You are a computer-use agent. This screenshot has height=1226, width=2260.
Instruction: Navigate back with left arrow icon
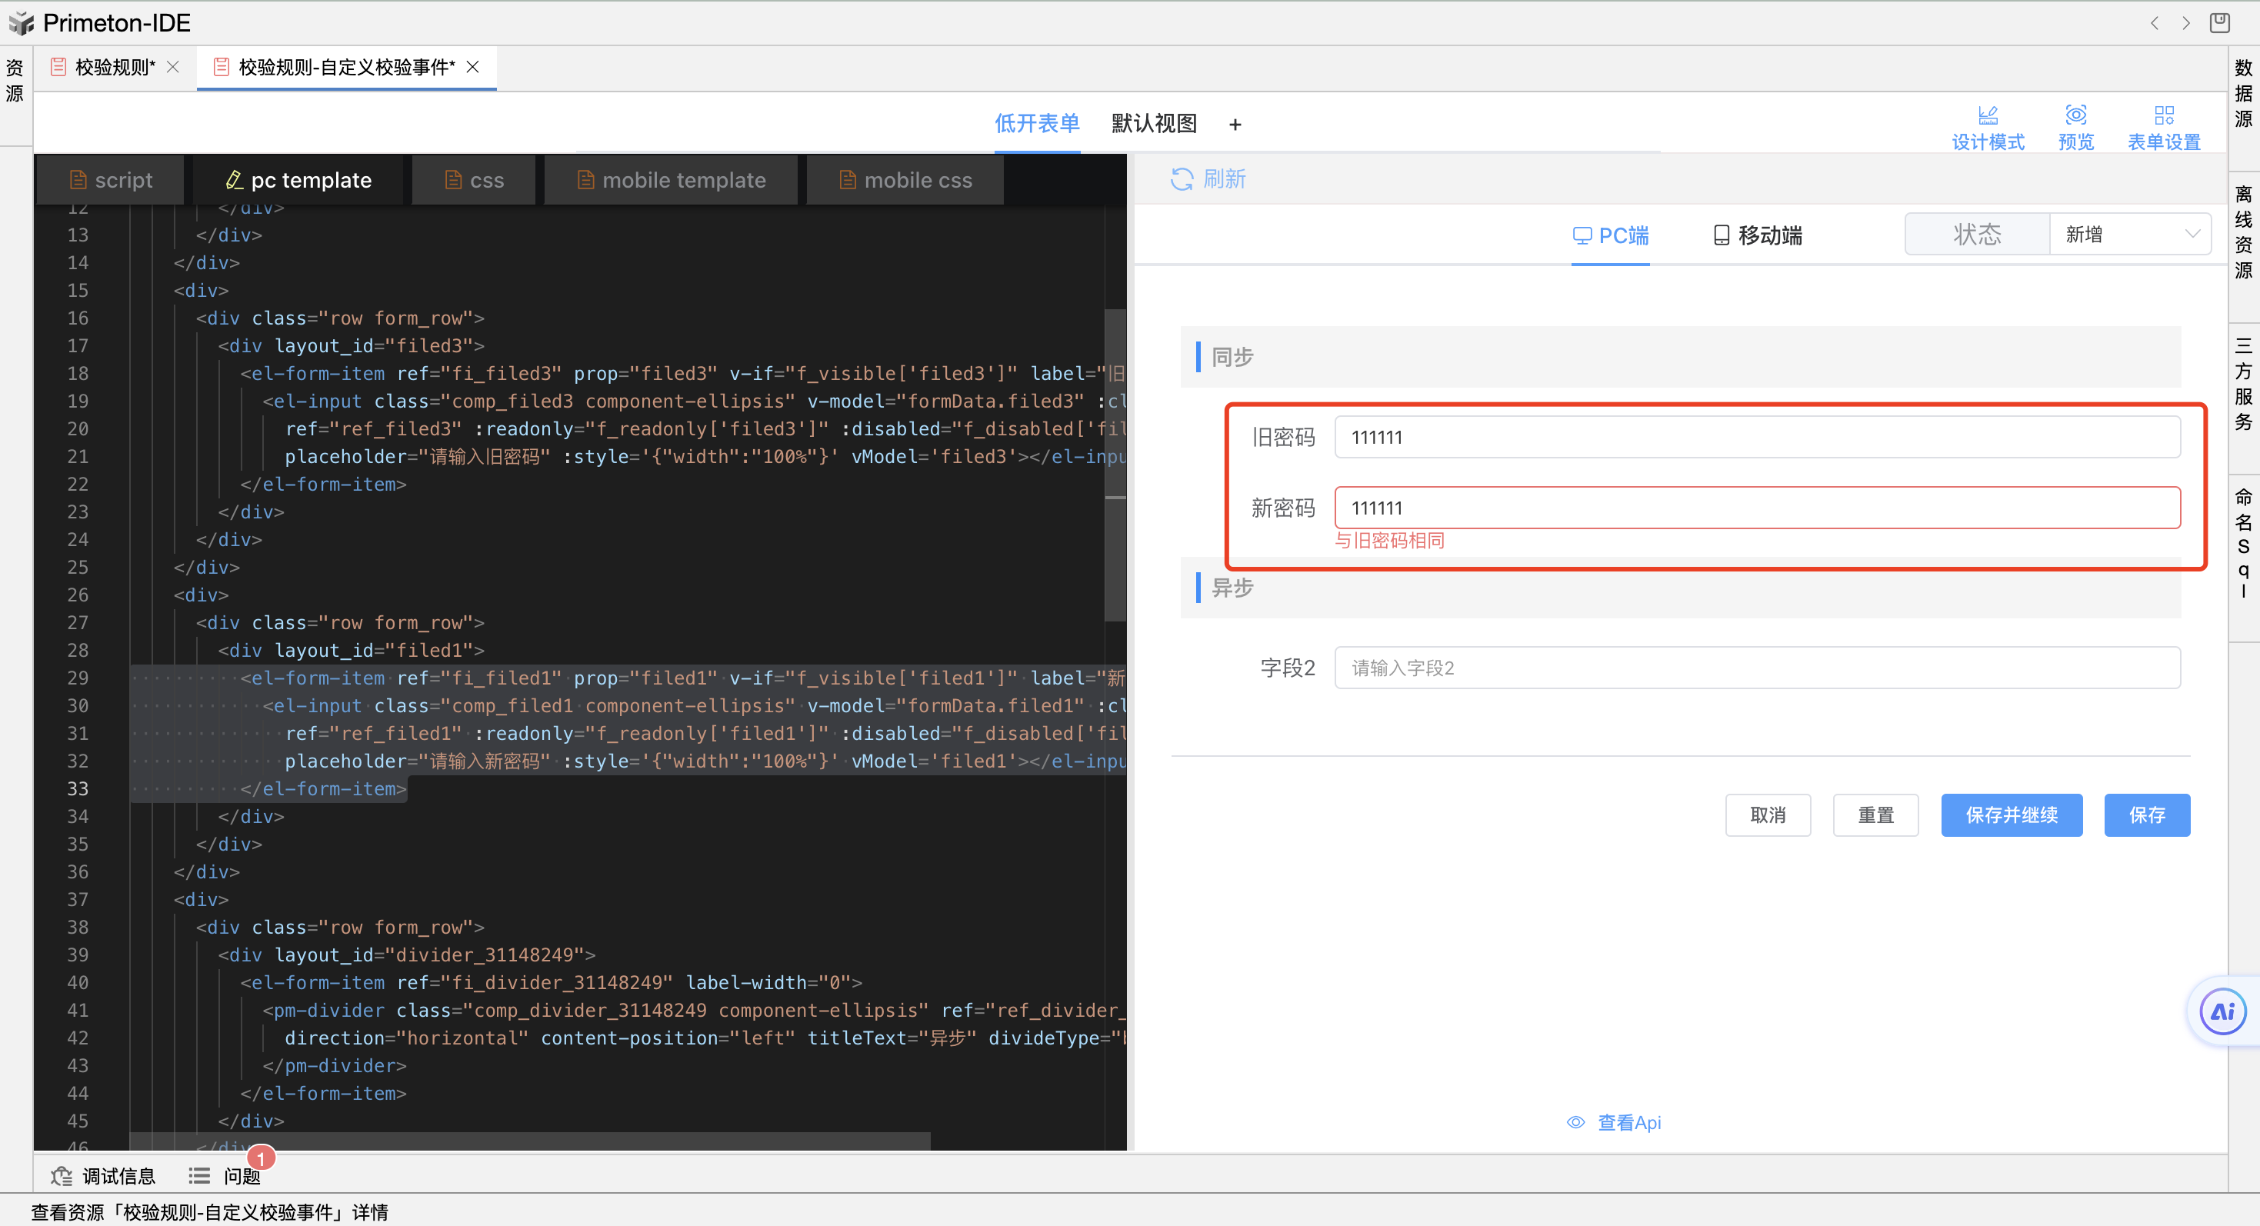pos(2154,23)
